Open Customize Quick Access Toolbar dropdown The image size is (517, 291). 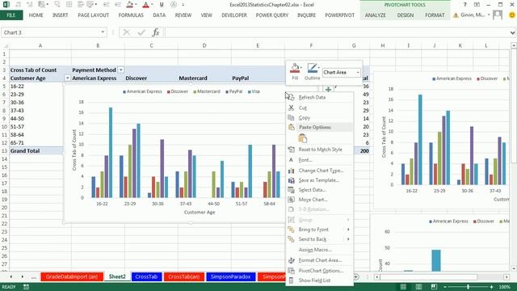click(x=183, y=5)
